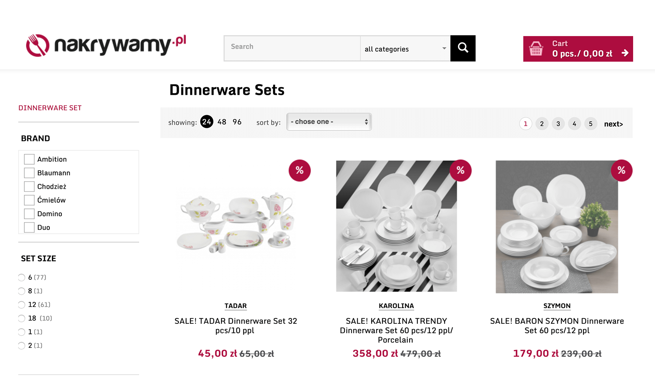Click the percent badge on SZYMON set
Viewport: 655px width, 376px height.
click(x=621, y=170)
